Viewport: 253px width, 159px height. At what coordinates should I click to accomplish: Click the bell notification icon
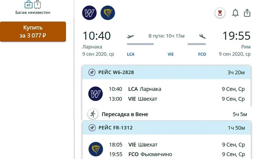click(x=235, y=13)
